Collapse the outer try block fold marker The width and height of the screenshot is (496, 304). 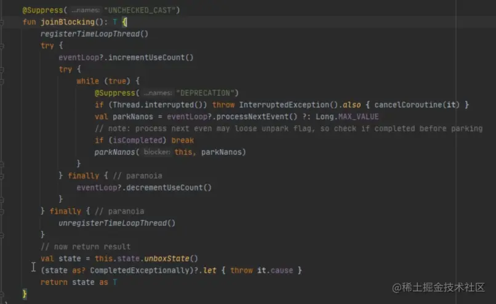click(2, 46)
